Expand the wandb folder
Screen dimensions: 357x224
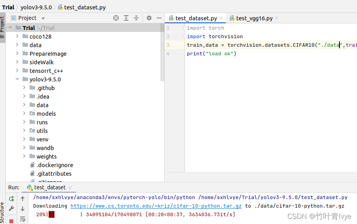click(x=24, y=148)
